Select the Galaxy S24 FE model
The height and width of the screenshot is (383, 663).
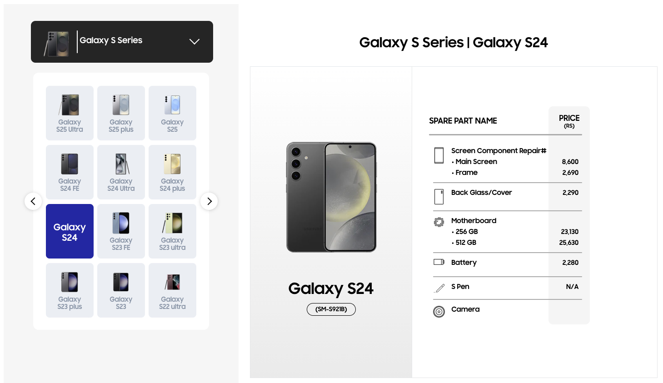click(x=70, y=172)
